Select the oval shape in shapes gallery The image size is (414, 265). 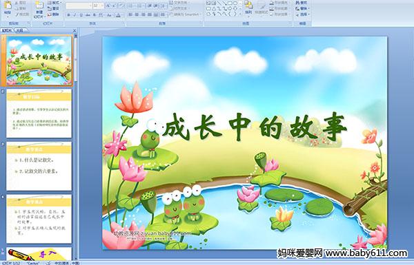click(235, 3)
